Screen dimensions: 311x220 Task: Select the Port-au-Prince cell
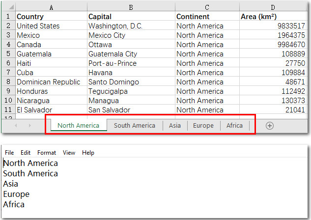(131, 63)
